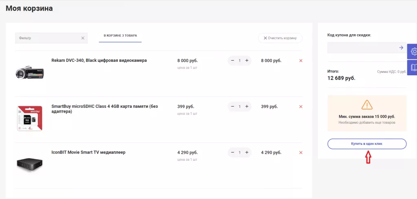Screen dimensions: 417x199
Task: Open settings gear side tab
Action: pos(413,51)
